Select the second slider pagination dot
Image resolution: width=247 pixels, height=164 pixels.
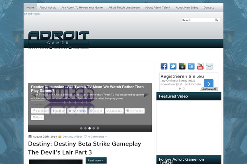85,128
